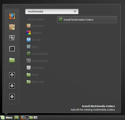Open System Settings icon in favorites sidebar

pos(12,38)
